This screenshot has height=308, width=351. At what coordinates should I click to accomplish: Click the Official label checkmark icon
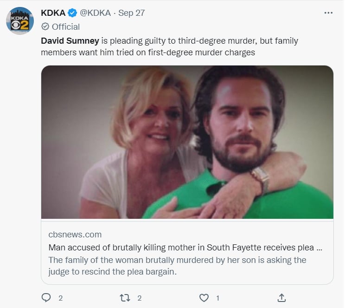click(x=45, y=26)
